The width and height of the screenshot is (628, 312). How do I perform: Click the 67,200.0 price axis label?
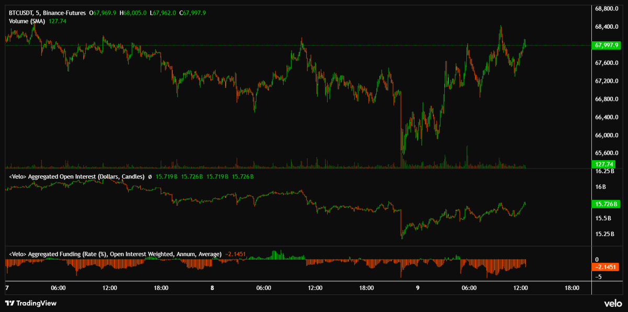coord(607,81)
